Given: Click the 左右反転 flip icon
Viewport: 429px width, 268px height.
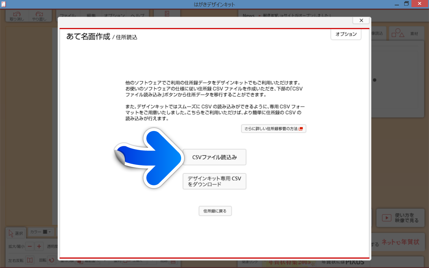Looking at the screenshot, I should pyautogui.click(x=30, y=260).
